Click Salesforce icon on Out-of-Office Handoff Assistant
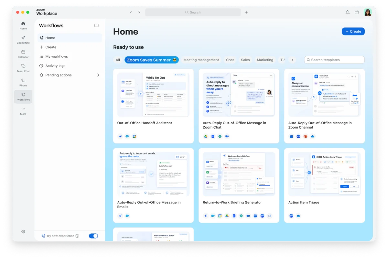Image resolution: width=388 pixels, height=259 pixels. click(127, 136)
